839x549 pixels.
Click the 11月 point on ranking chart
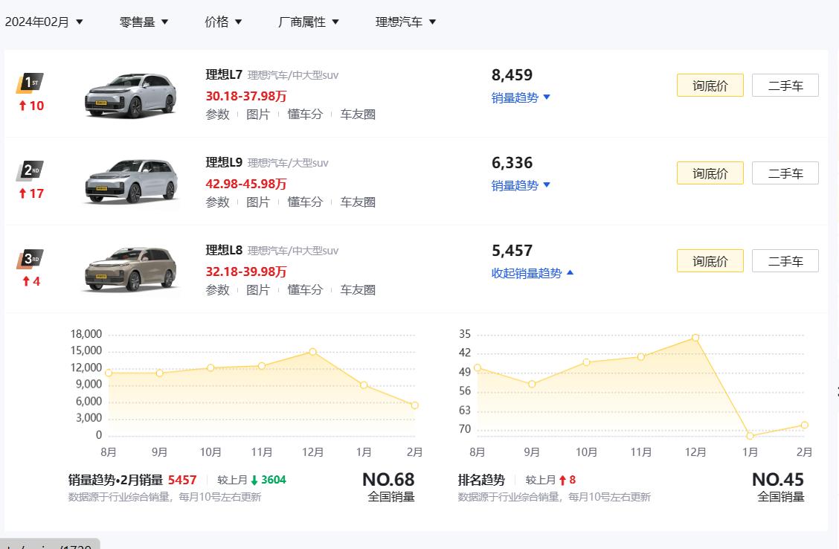(641, 356)
